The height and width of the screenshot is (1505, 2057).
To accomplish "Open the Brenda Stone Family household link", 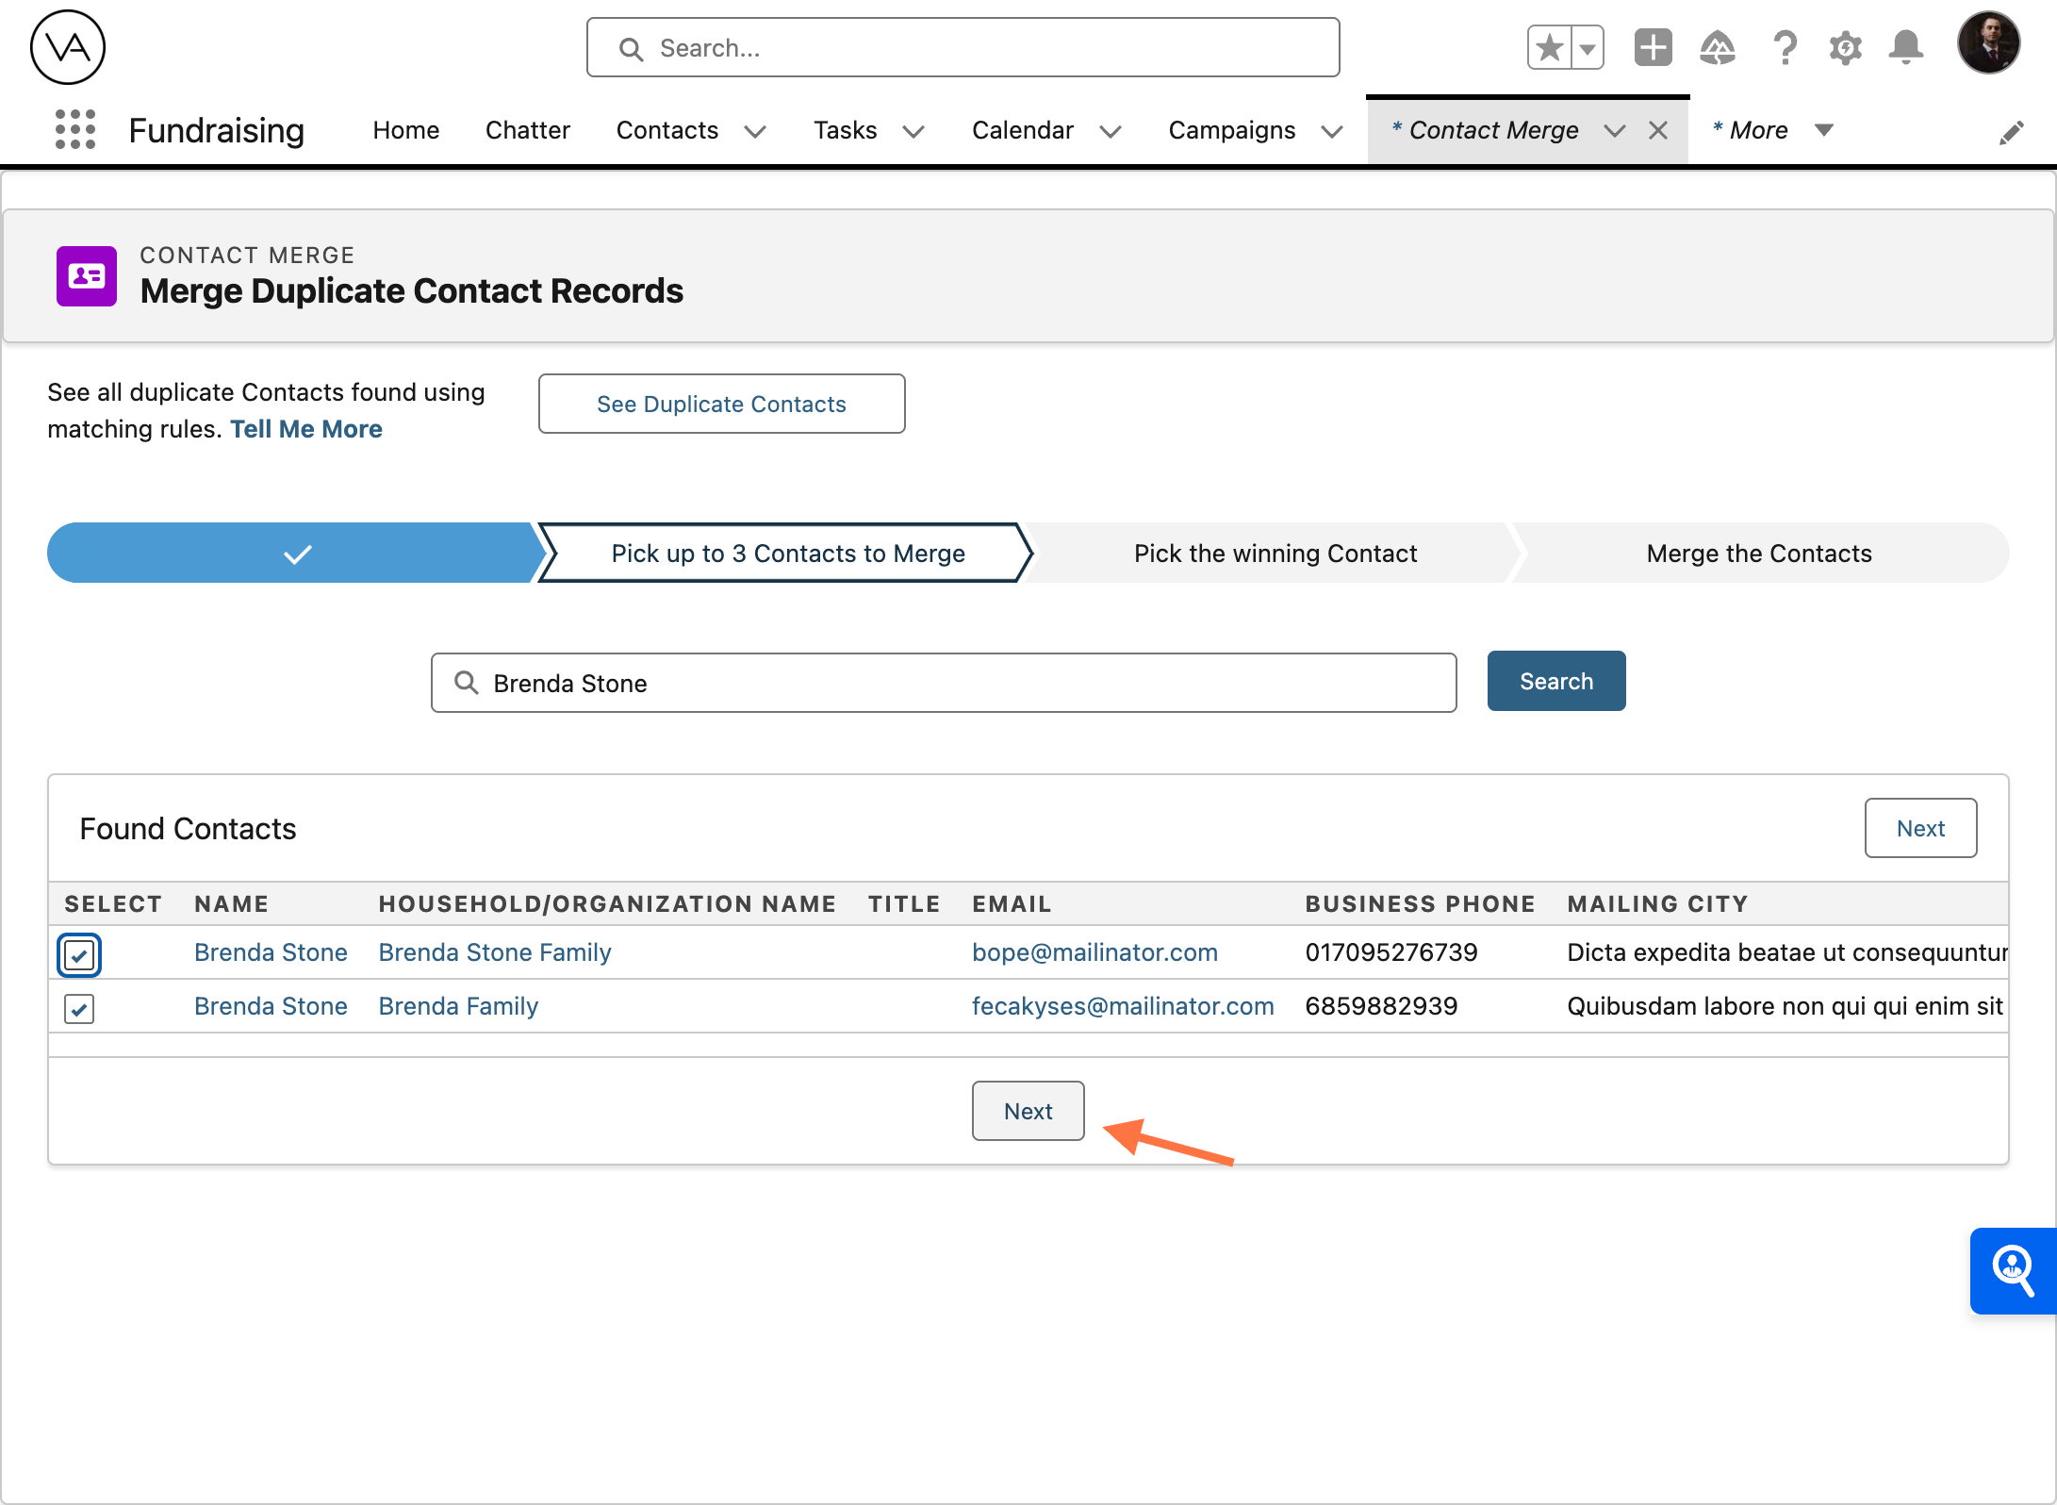I will pyautogui.click(x=495, y=952).
